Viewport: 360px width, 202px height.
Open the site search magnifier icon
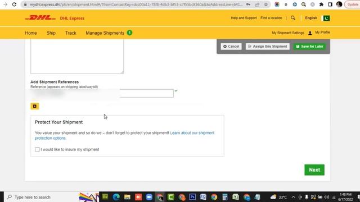coord(293,18)
